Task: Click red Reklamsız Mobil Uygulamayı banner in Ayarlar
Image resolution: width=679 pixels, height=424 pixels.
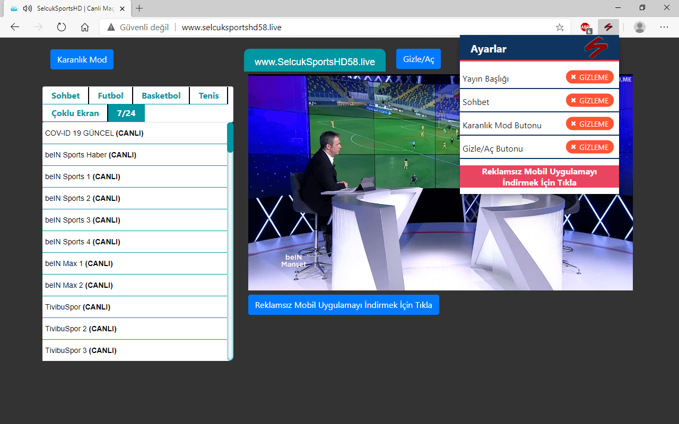Action: 539,176
